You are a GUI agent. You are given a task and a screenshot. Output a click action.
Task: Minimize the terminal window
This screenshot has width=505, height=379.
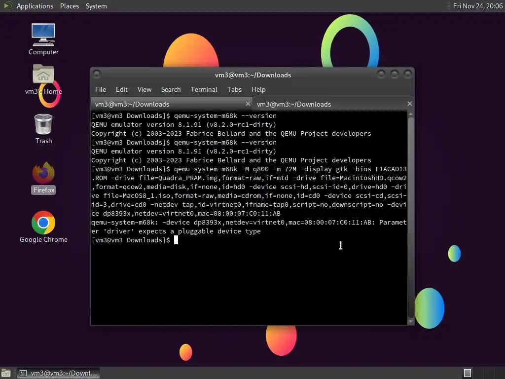coord(381,75)
